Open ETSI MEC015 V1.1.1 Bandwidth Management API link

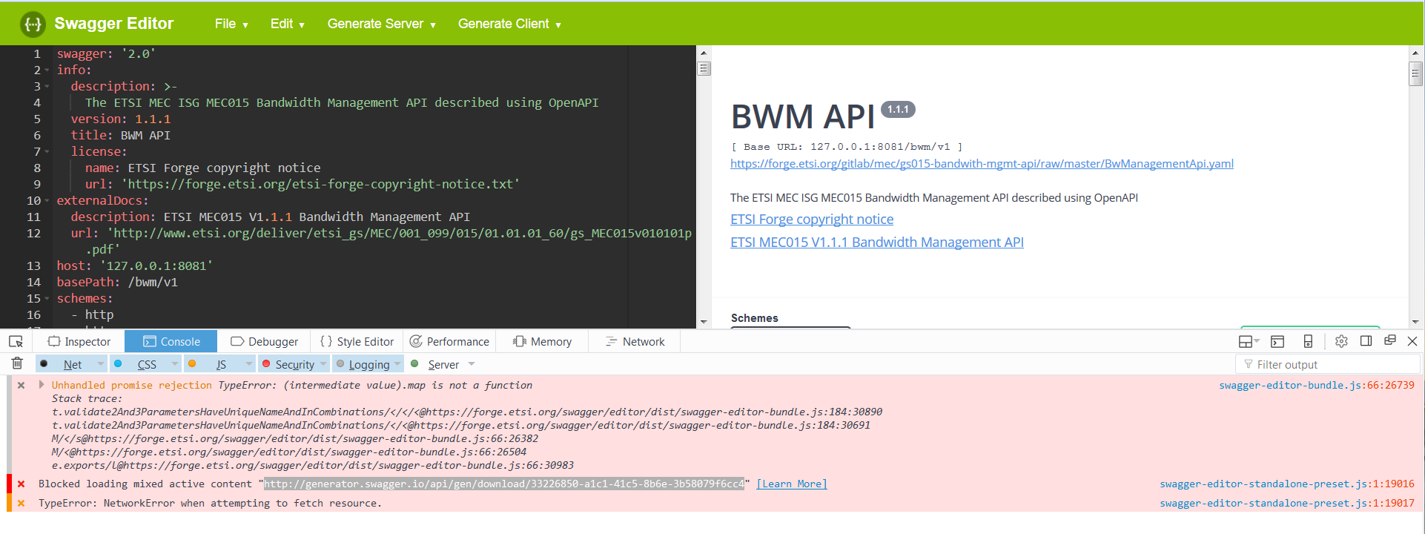[x=877, y=243]
